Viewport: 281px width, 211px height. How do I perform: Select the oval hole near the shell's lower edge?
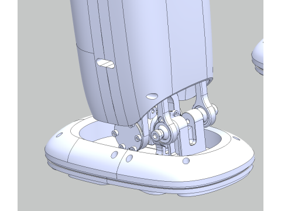click(152, 96)
